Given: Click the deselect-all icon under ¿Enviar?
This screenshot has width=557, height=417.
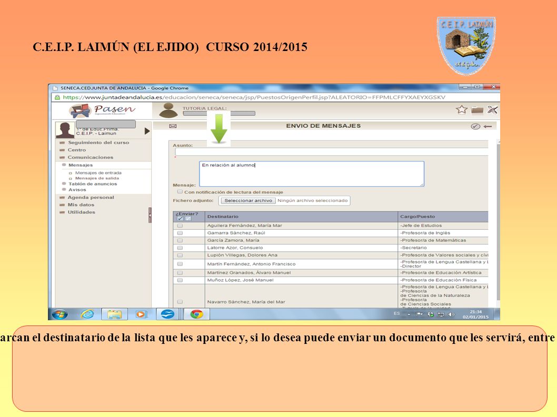Looking at the screenshot, I should tap(188, 218).
